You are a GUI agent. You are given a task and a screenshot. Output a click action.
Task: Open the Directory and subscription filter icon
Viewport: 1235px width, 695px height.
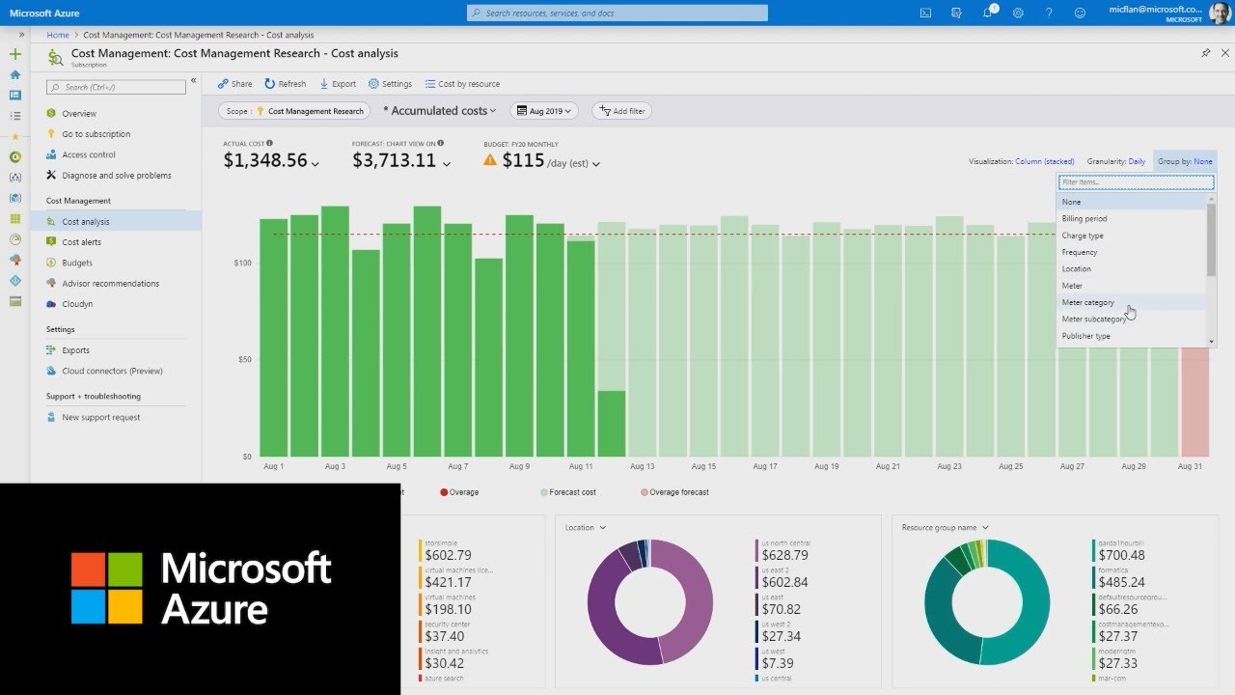pyautogui.click(x=956, y=13)
